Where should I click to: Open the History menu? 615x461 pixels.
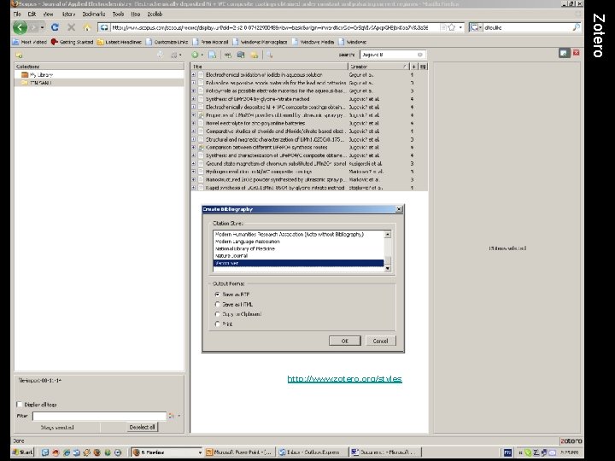click(x=68, y=15)
